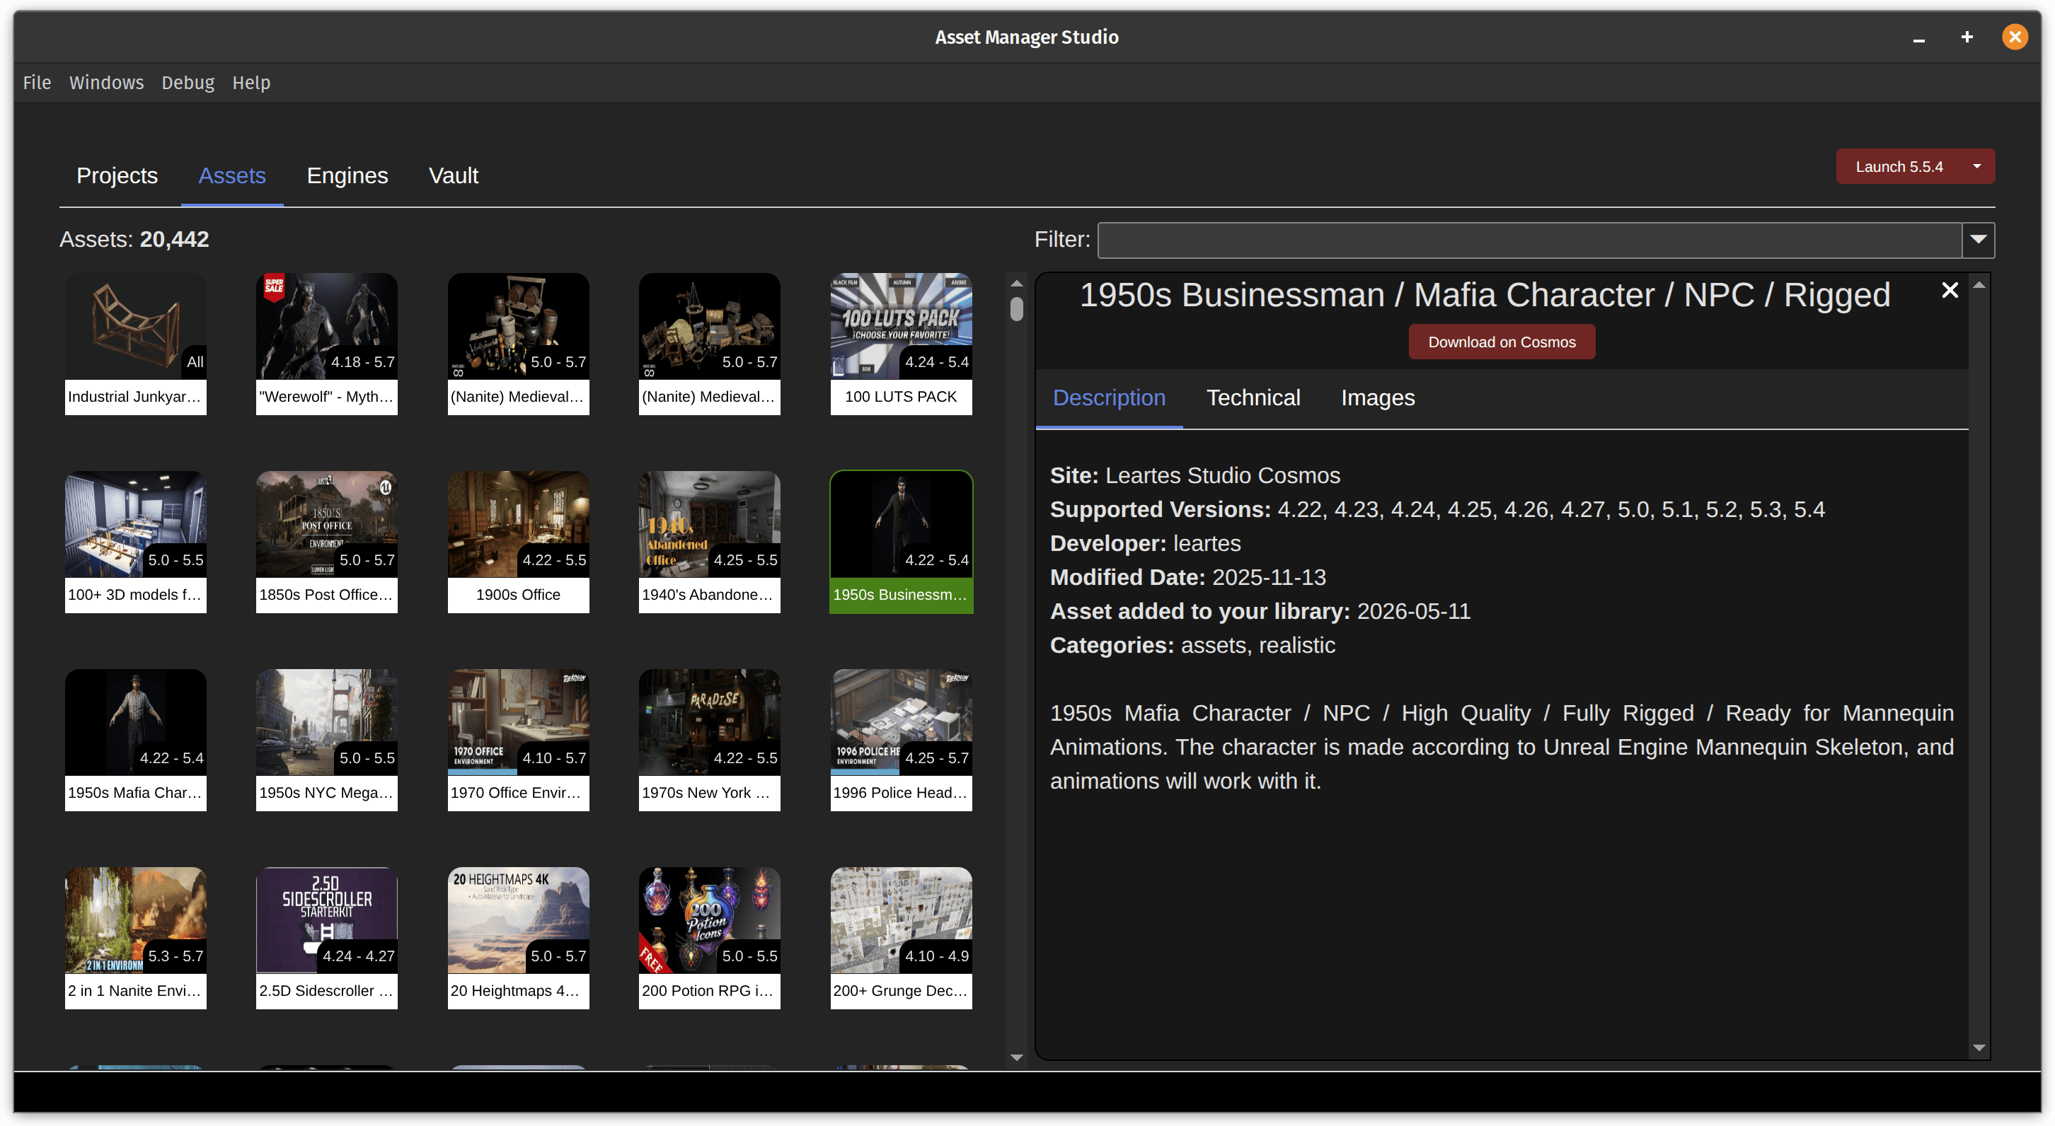This screenshot has width=2055, height=1126.
Task: Open the (Nanite) Medieval asset rated 5.0 - 5.7 with barrels
Action: (x=519, y=344)
